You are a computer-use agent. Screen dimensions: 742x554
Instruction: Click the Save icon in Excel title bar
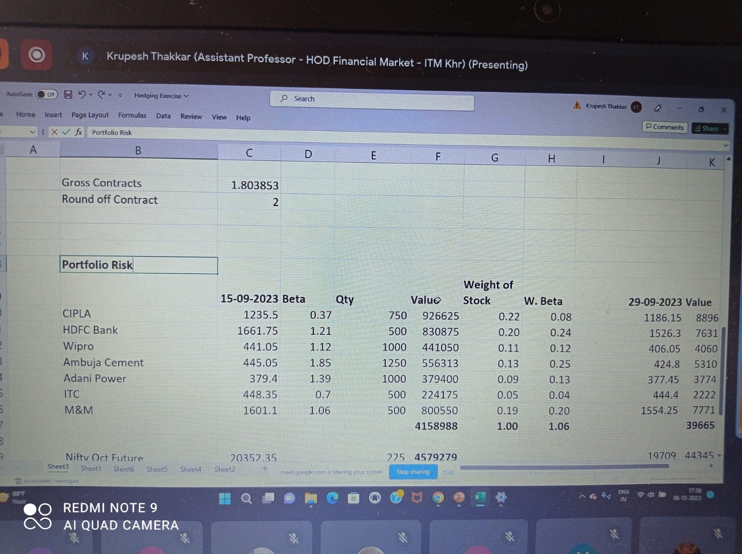pos(68,94)
